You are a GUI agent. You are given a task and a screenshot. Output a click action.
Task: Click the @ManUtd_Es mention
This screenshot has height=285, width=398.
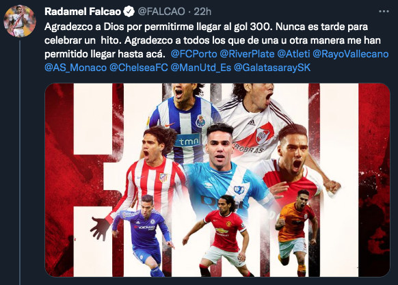pos(201,68)
